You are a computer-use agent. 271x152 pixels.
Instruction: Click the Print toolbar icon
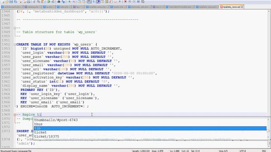(28, 2)
